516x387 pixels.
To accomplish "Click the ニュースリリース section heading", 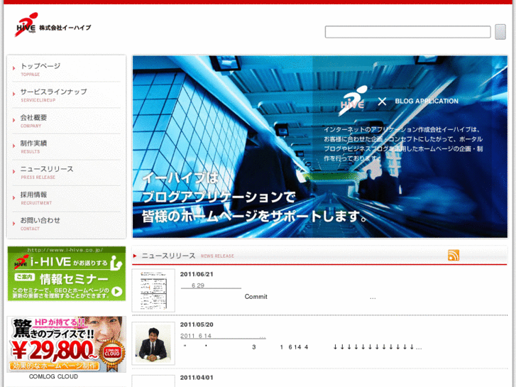I will [x=168, y=256].
